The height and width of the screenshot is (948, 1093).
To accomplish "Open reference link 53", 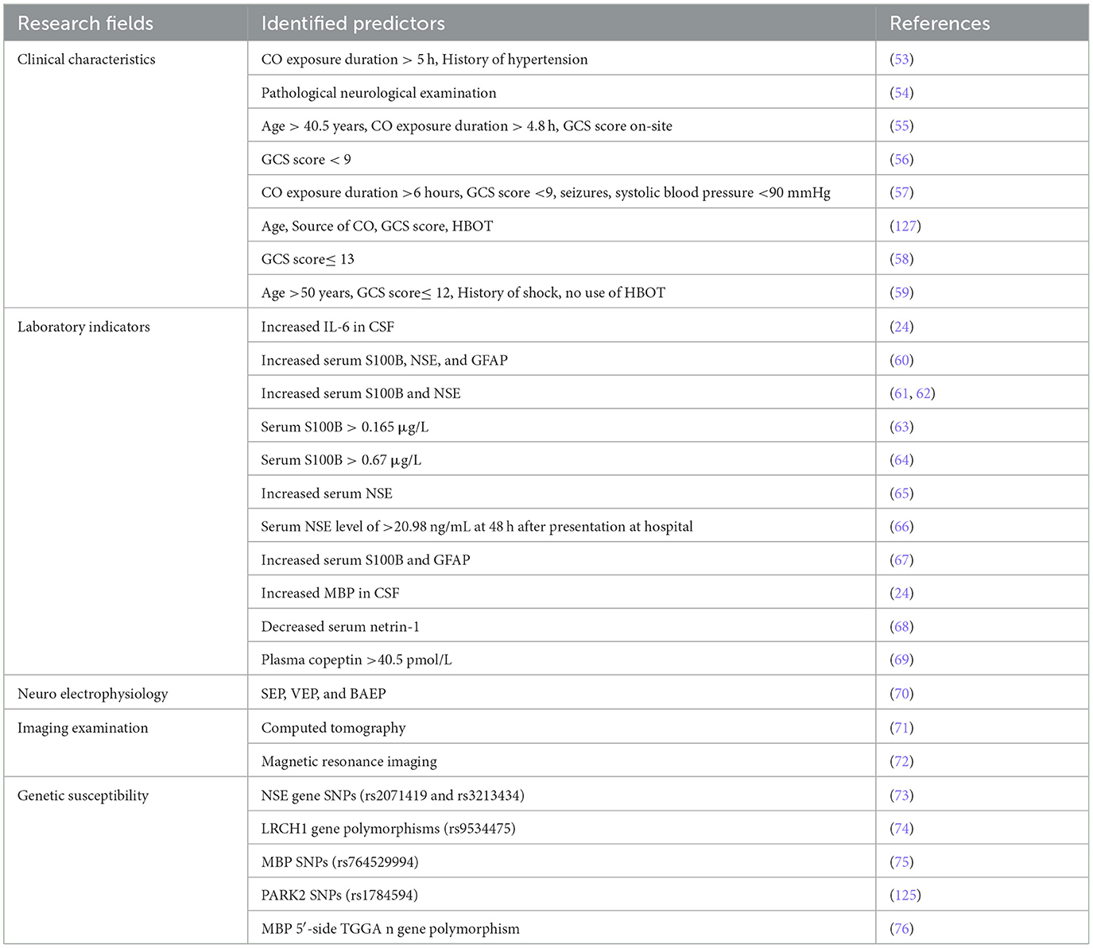I will (x=901, y=60).
